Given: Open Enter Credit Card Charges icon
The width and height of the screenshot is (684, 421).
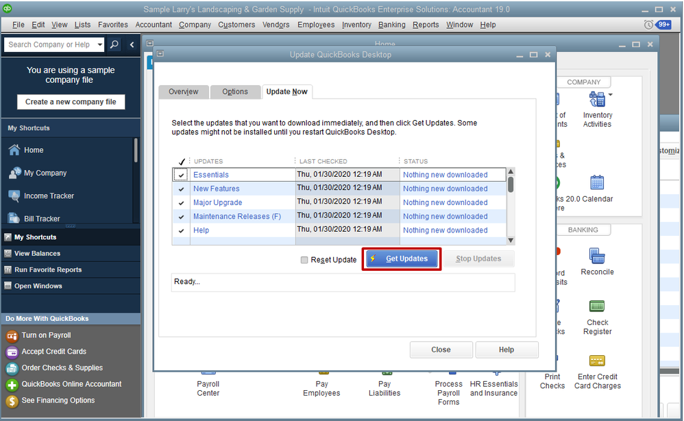Looking at the screenshot, I should tap(597, 361).
